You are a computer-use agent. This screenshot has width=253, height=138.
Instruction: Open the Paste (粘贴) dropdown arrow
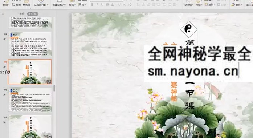[9, 5]
